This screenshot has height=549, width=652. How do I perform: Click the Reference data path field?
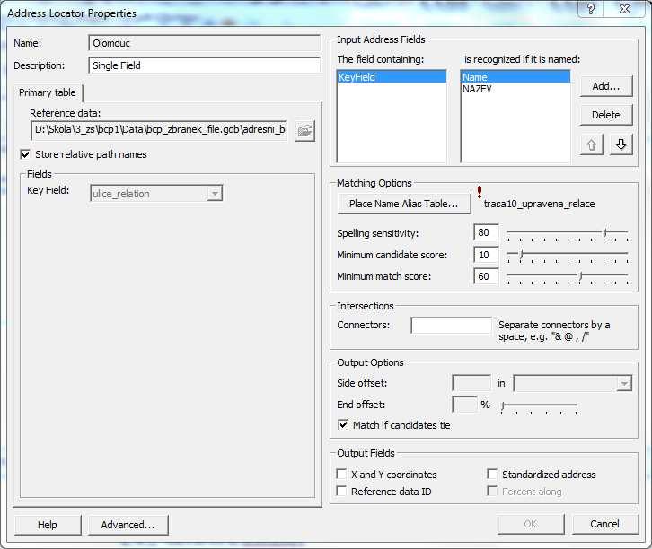[159, 130]
